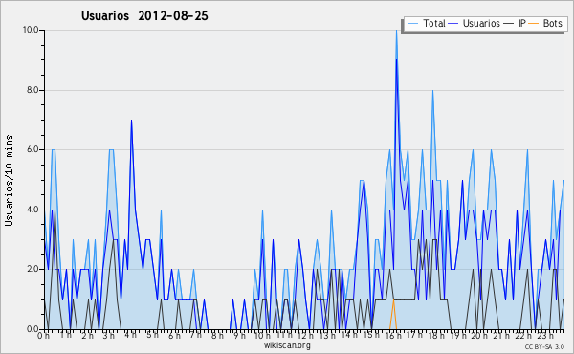The height and width of the screenshot is (354, 574).
Task: Click the x-axis label '19 h'
Action: (458, 335)
